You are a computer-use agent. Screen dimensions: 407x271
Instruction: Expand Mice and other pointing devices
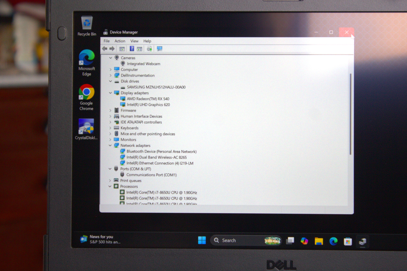pos(110,134)
